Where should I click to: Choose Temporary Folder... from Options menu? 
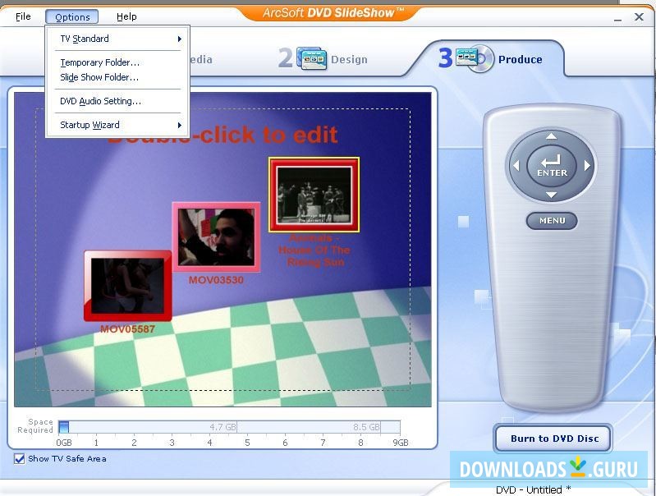tap(118, 62)
